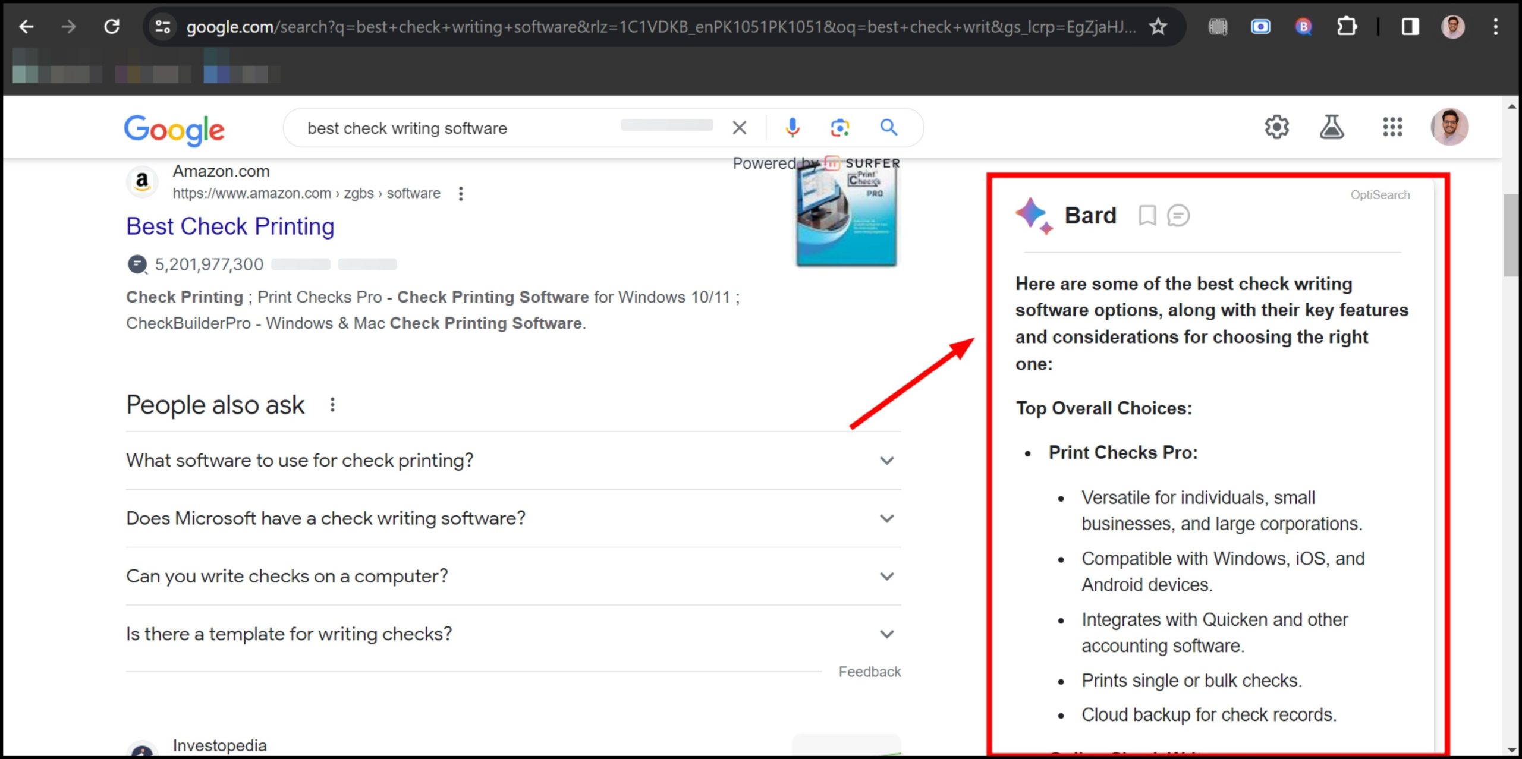Open the Amazon result three-dot menu
The image size is (1522, 759).
point(461,194)
